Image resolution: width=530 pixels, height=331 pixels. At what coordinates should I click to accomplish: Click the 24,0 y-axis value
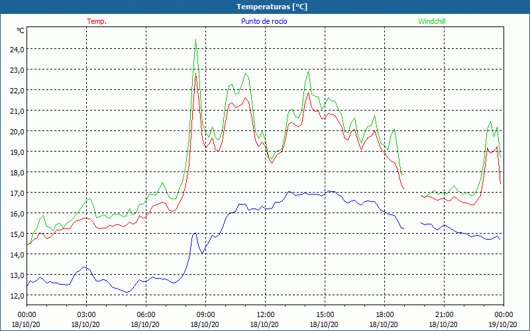coord(17,49)
